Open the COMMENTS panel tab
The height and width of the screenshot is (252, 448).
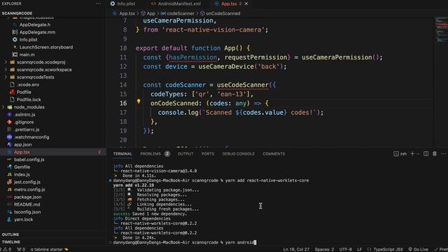coord(274,154)
